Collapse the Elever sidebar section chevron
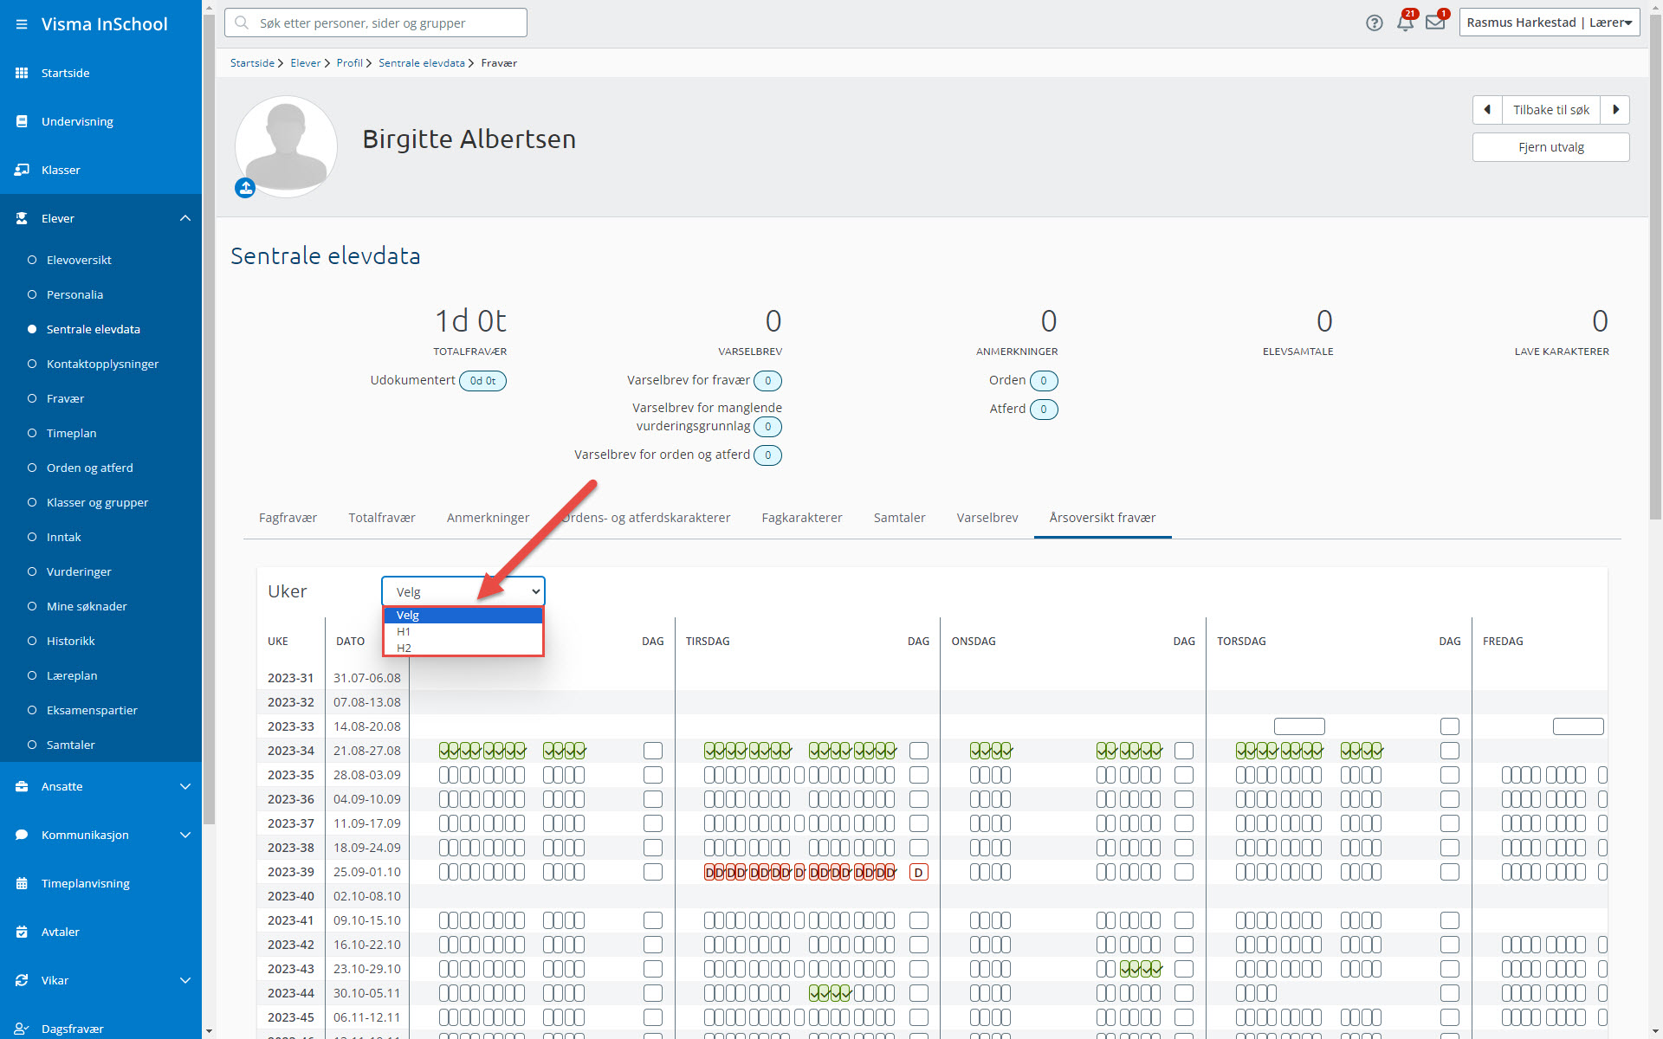 click(185, 218)
